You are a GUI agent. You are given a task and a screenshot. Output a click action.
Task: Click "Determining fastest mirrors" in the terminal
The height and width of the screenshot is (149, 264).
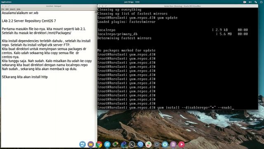124,38
